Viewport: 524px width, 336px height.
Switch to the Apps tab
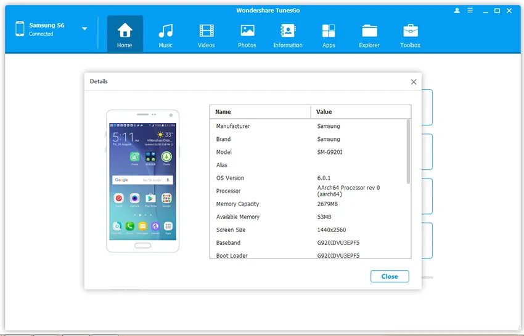(x=329, y=34)
